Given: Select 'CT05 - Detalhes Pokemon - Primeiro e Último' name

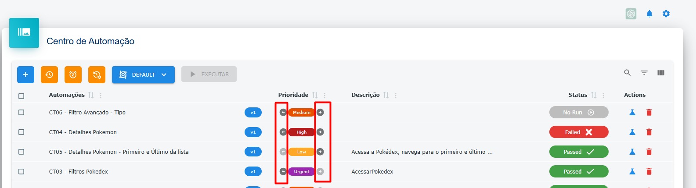Looking at the screenshot, I should (119, 152).
